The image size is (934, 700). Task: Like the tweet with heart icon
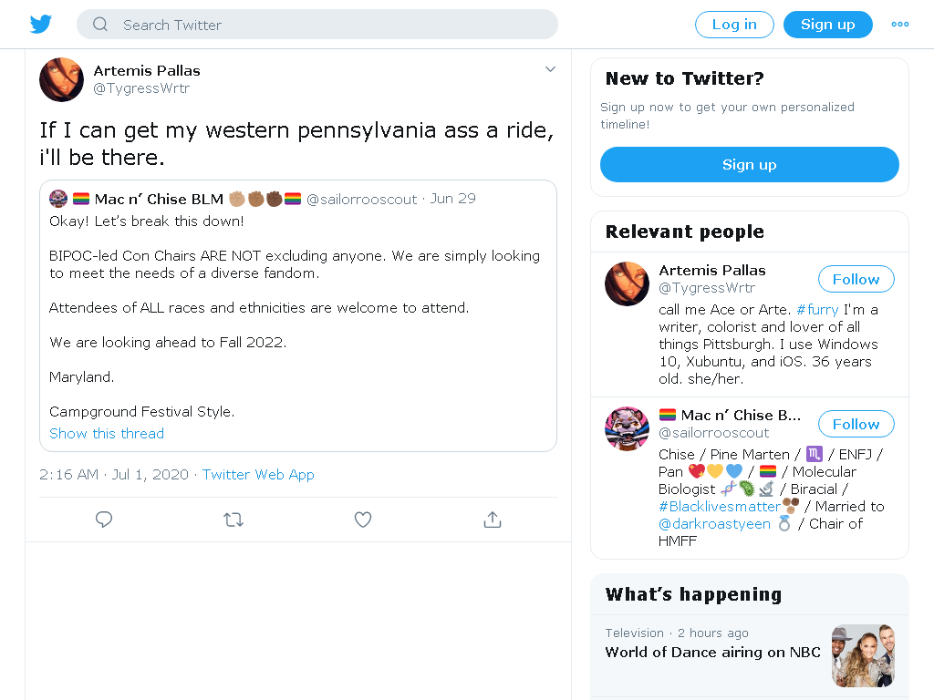(x=363, y=520)
